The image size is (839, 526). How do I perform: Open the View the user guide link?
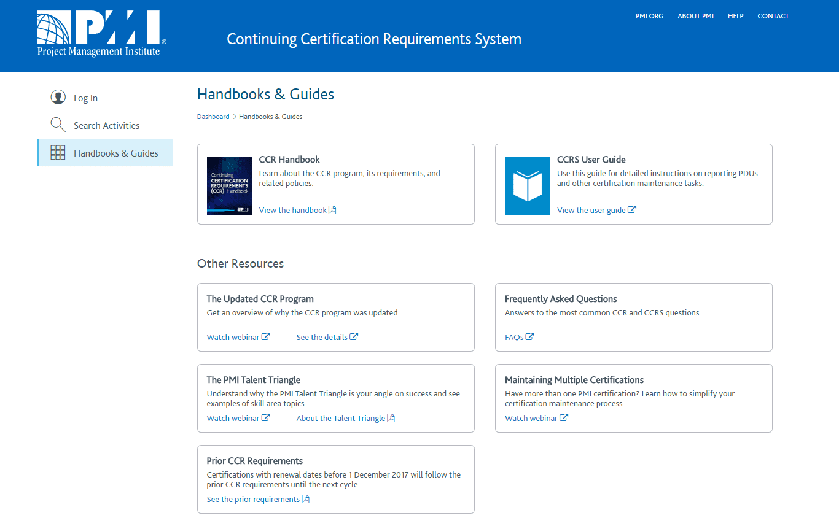pyautogui.click(x=591, y=210)
